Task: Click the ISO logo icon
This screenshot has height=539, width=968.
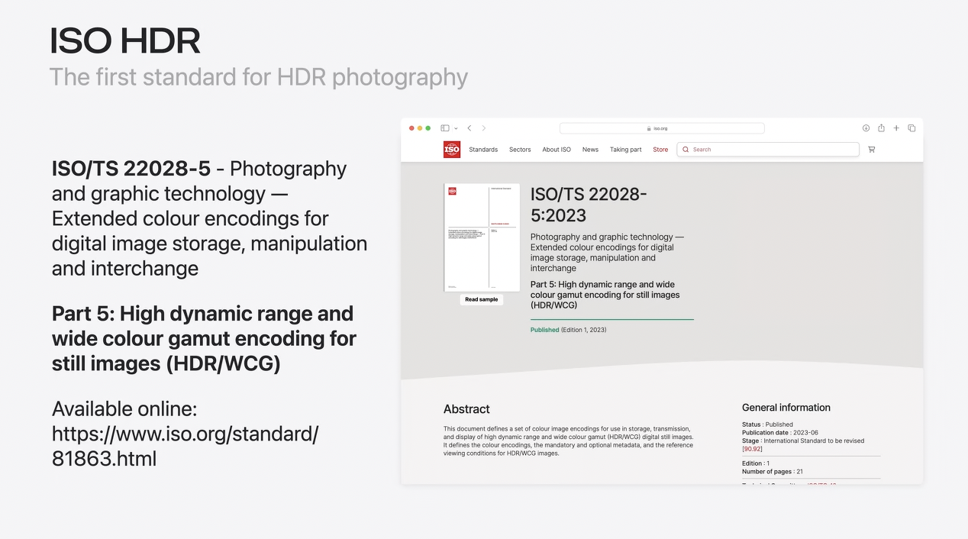Action: 452,150
